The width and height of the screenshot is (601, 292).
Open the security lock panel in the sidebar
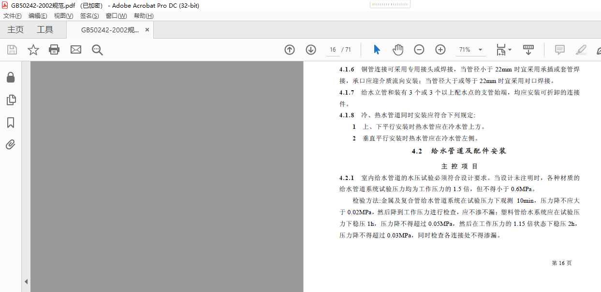click(11, 77)
